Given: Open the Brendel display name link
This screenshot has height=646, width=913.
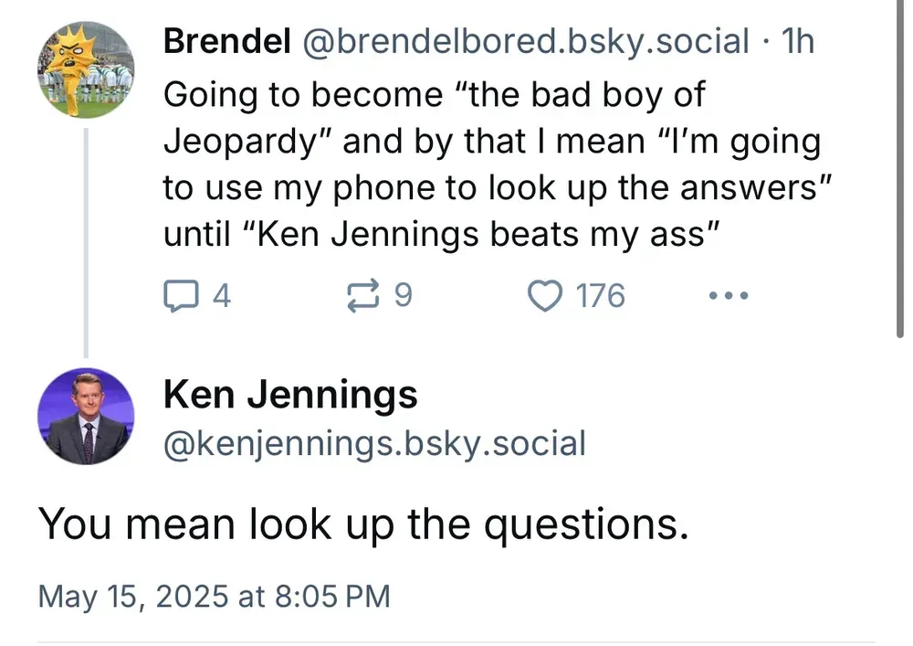Looking at the screenshot, I should 227,41.
